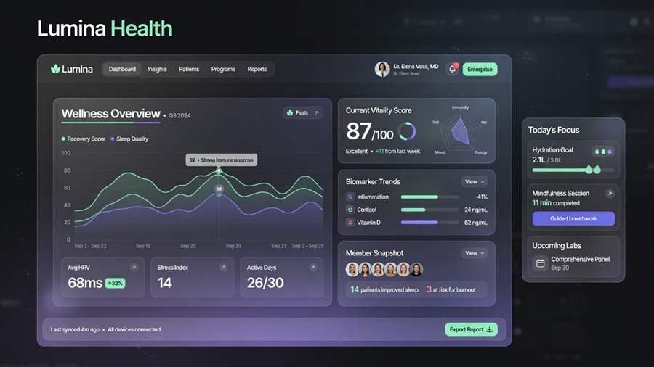Image resolution: width=654 pixels, height=367 pixels.
Task: Click 'Q3 2024' period label
Action: point(179,115)
